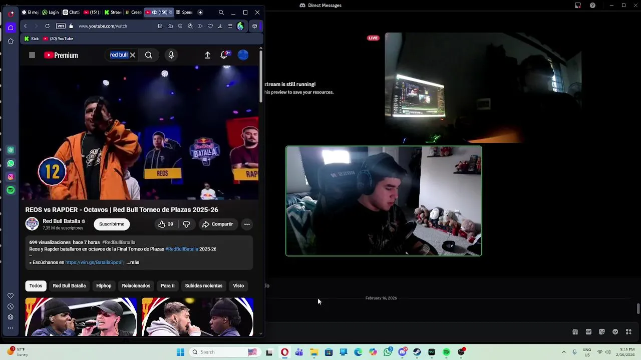Toggle the Opera VPN badge

[x=61, y=26]
